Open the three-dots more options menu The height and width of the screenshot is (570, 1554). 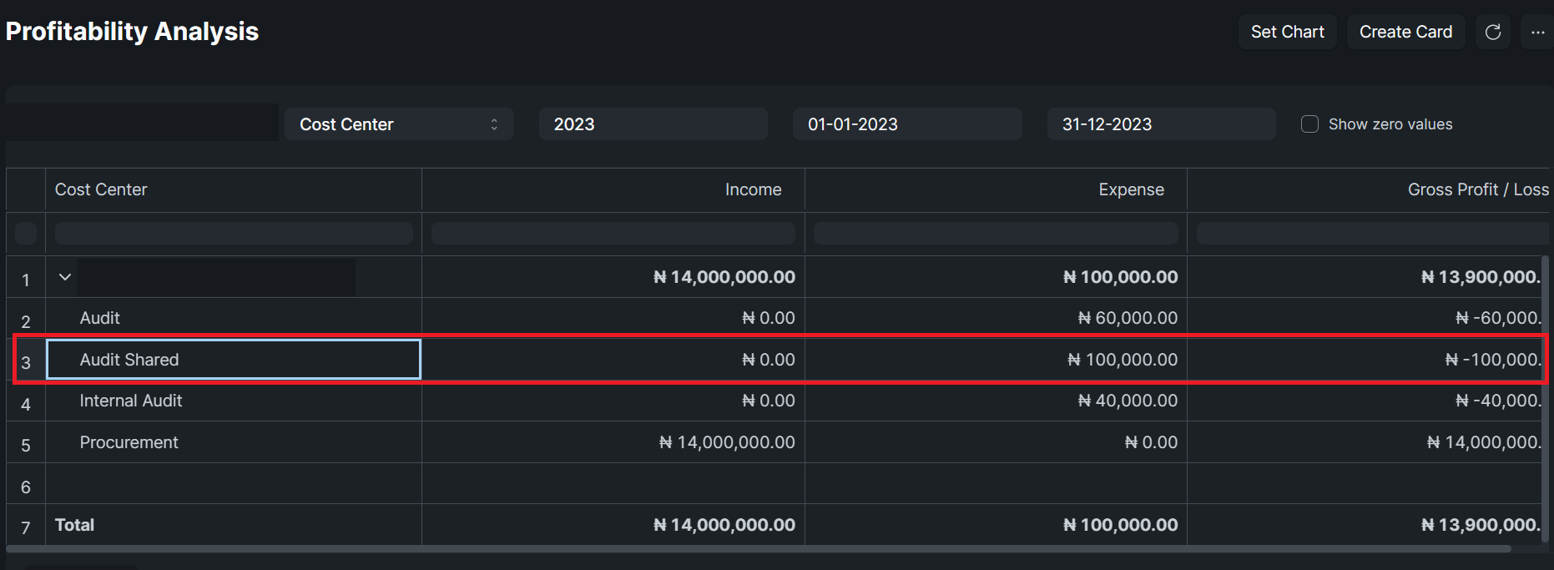(1537, 32)
